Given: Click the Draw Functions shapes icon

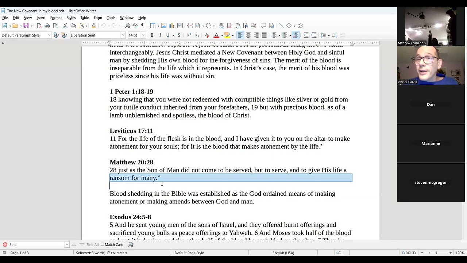Looking at the screenshot, I should point(300,26).
